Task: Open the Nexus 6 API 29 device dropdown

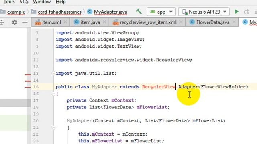Action: point(204,12)
